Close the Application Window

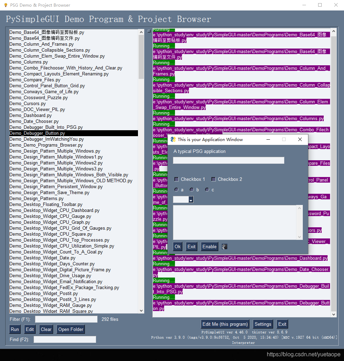click(x=300, y=139)
